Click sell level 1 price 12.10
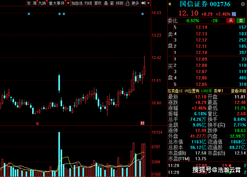 [201, 52]
